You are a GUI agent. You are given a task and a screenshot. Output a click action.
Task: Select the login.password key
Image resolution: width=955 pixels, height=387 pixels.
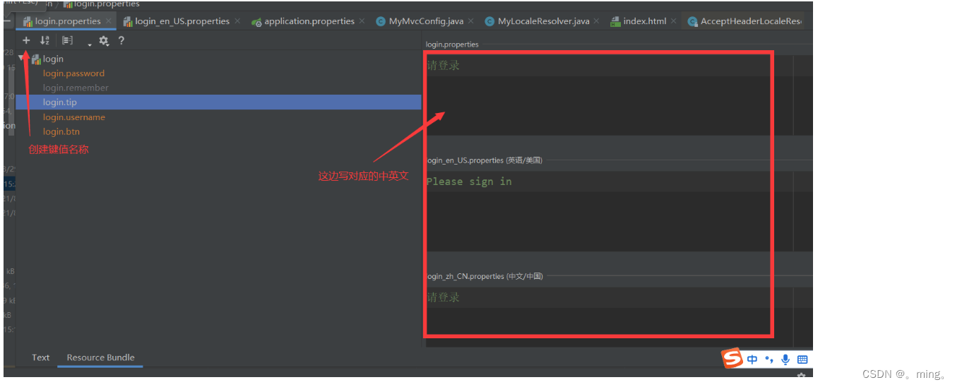(x=73, y=73)
